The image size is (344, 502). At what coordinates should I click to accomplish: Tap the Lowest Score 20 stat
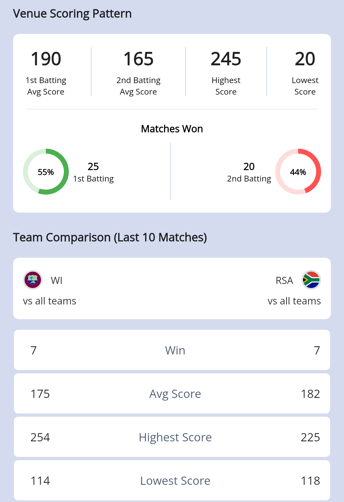coord(305,72)
